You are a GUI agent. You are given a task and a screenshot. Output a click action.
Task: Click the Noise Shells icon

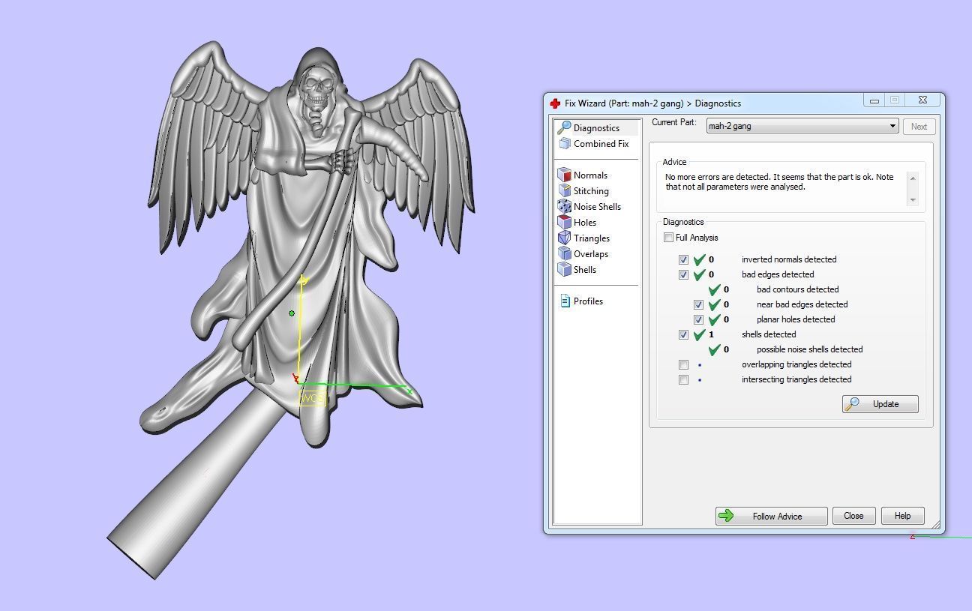564,206
